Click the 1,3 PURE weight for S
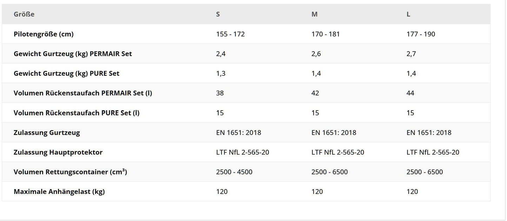This screenshot has width=507, height=221. pyautogui.click(x=221, y=73)
